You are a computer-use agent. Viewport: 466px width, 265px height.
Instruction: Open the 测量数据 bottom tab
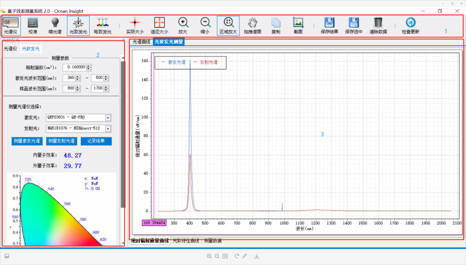click(213, 241)
